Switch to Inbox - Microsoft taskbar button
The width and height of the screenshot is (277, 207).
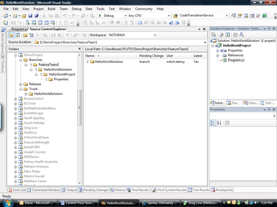(x=37, y=203)
